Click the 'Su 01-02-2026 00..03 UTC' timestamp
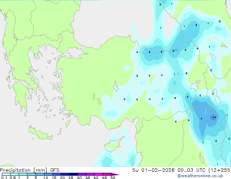 coord(169,170)
